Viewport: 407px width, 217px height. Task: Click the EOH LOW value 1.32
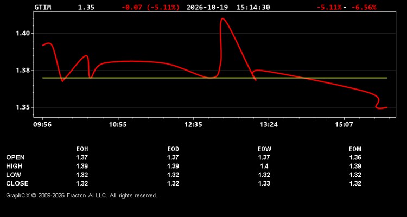[x=82, y=175]
